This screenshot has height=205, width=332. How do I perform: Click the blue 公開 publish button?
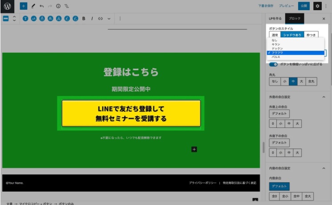[x=304, y=6]
